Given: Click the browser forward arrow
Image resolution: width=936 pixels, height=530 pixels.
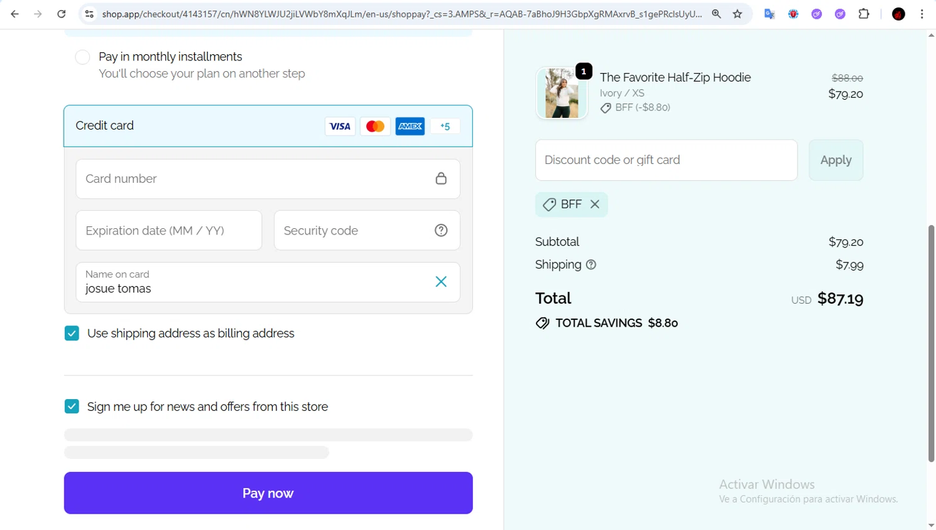Looking at the screenshot, I should click(x=38, y=14).
